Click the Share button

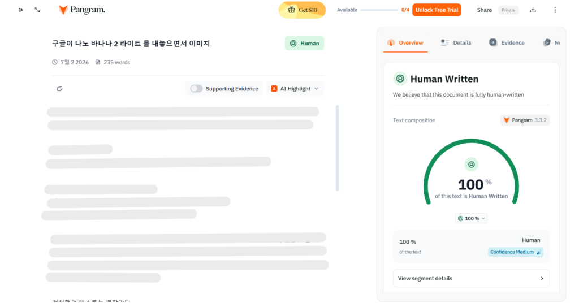[x=484, y=10]
